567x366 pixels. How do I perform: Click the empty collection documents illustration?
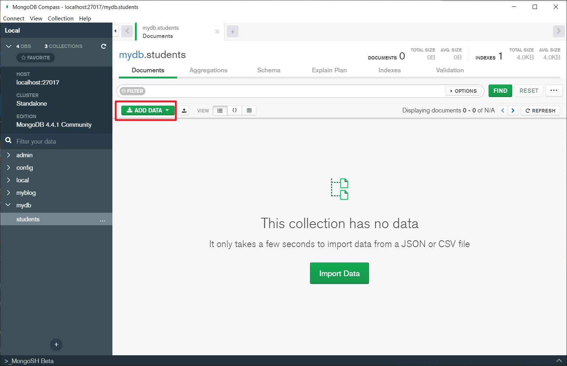click(x=339, y=189)
